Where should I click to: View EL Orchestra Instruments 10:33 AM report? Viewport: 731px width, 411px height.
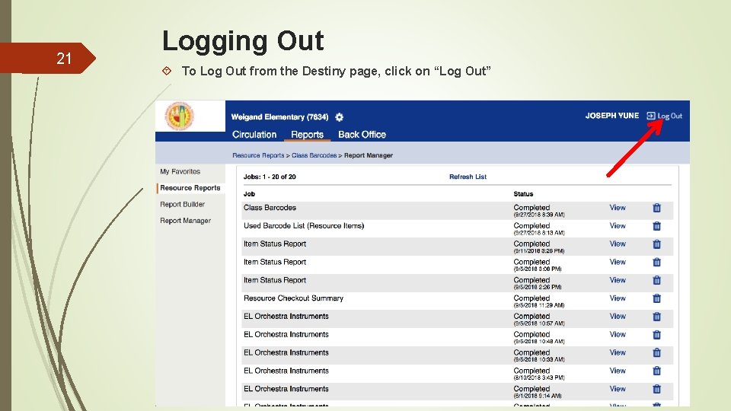(618, 352)
